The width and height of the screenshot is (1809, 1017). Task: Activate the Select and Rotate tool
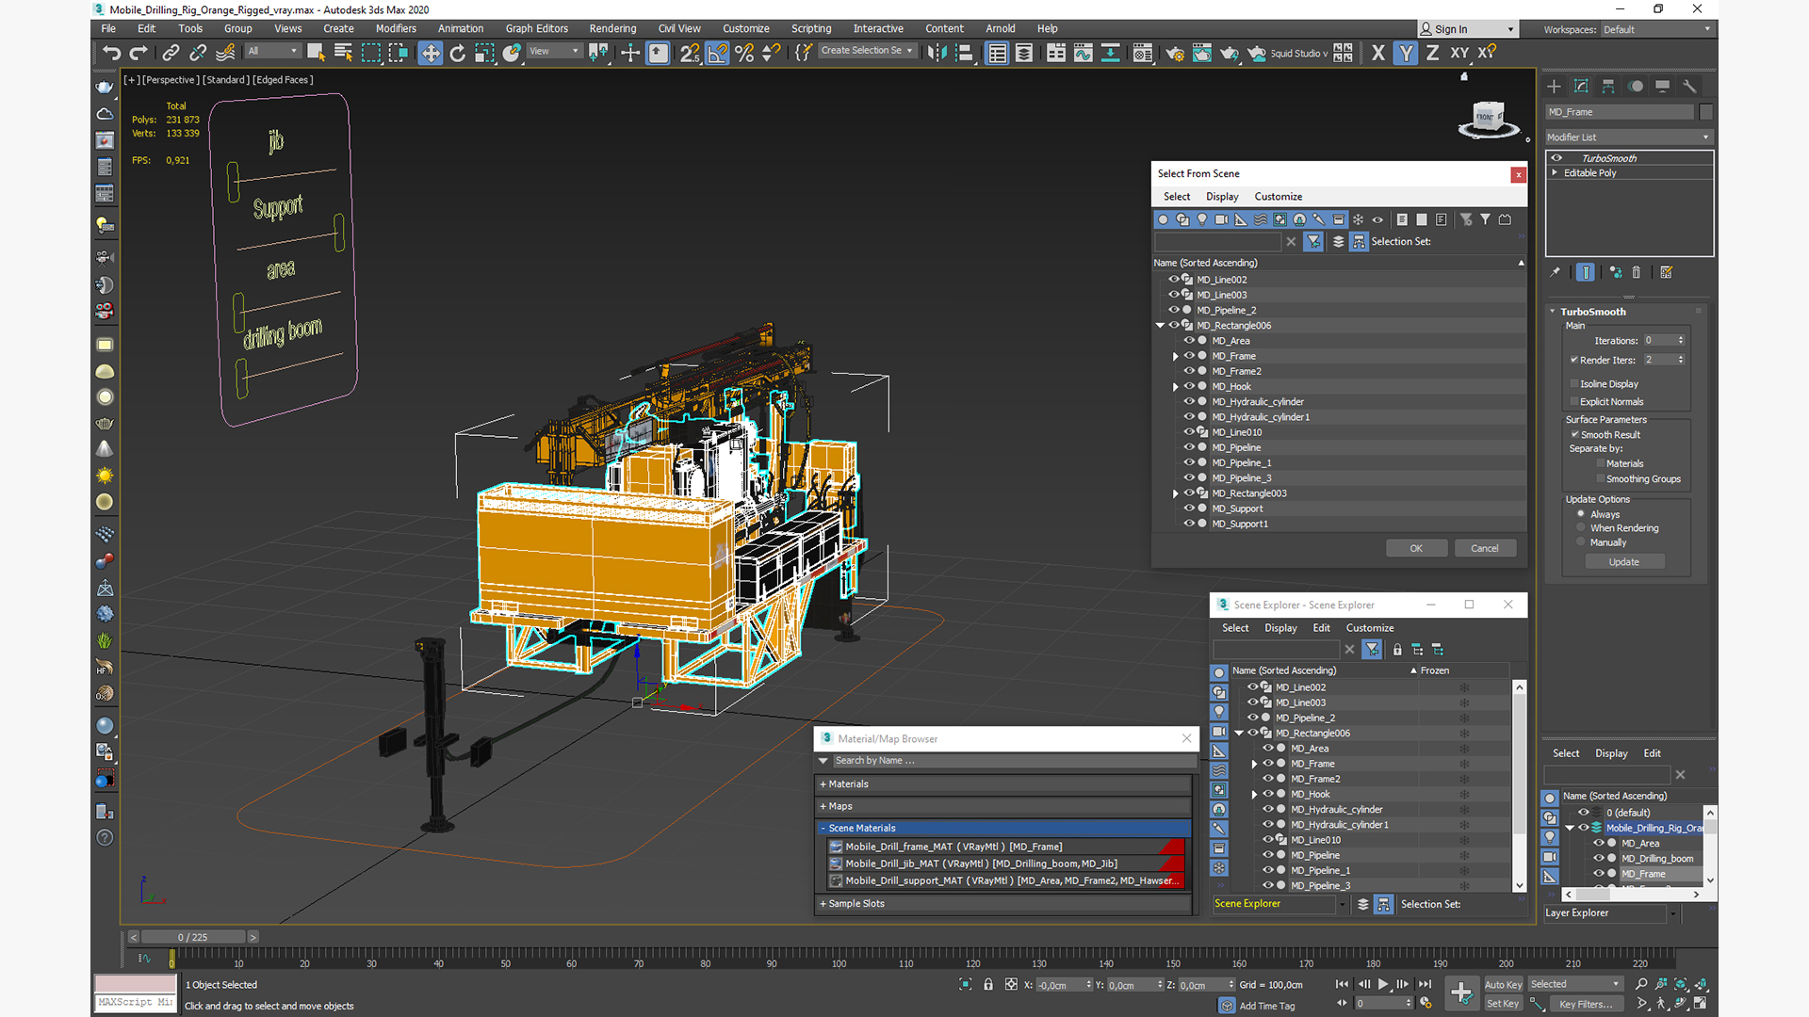(x=458, y=53)
